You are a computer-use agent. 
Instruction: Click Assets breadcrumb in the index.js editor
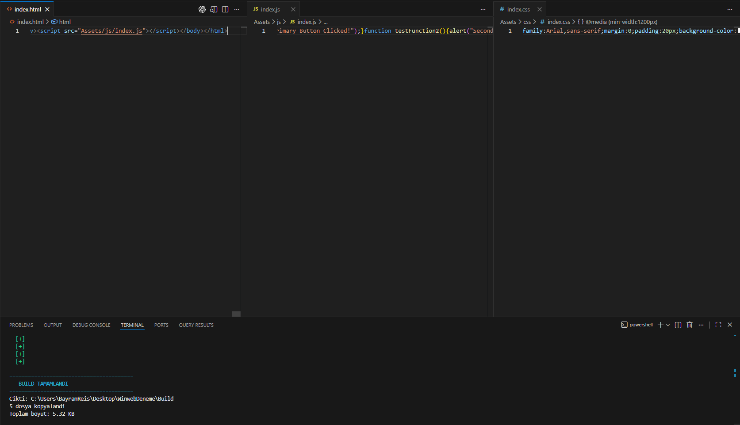[262, 22]
